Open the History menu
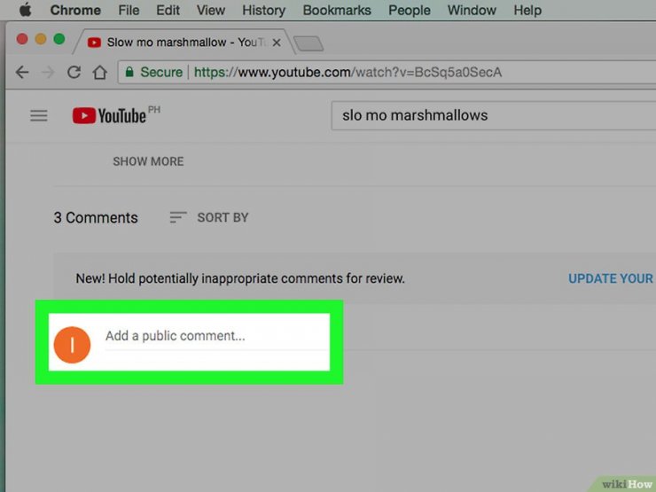 click(263, 10)
